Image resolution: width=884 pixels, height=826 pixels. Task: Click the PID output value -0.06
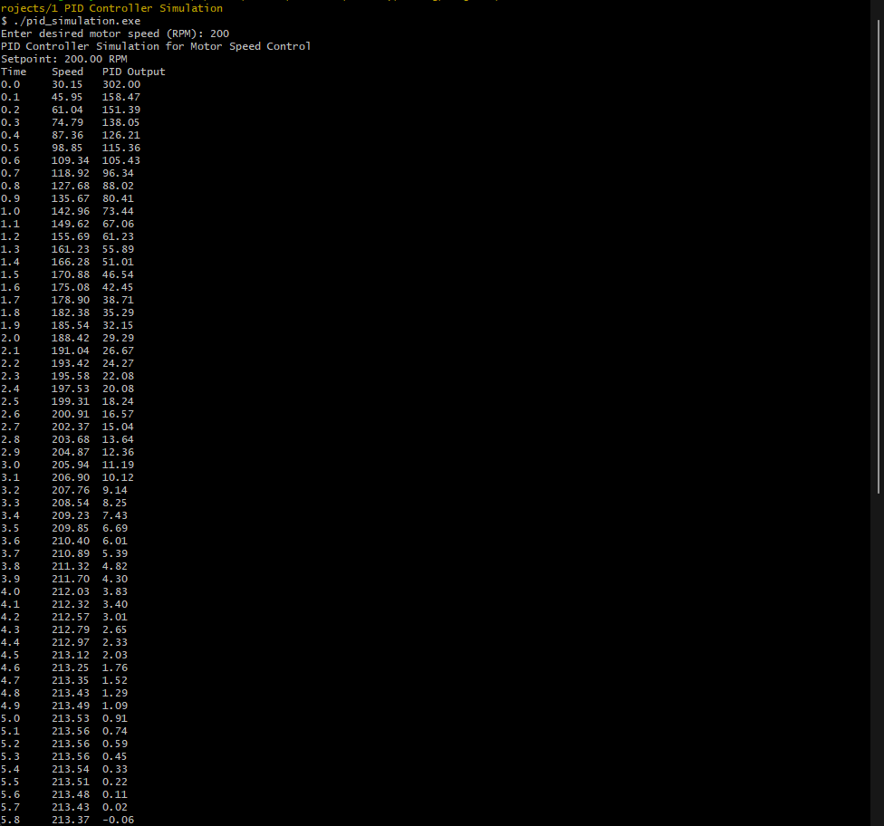click(118, 820)
